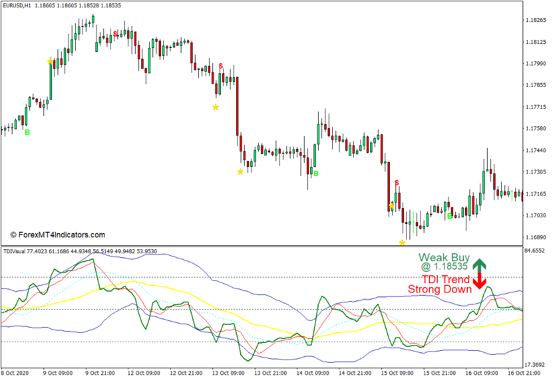Screen dimensions: 552x379
Task: Click the red S signal above the 15 Oct decline
Action: (x=397, y=182)
